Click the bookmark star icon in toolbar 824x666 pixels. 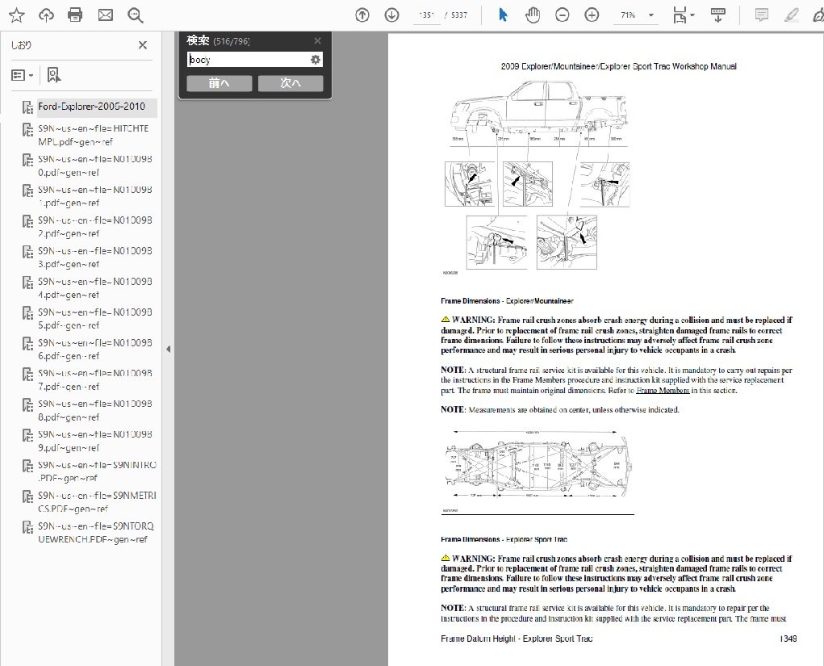coord(17,15)
